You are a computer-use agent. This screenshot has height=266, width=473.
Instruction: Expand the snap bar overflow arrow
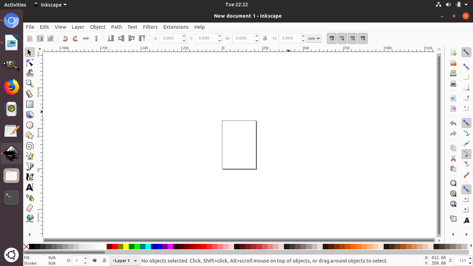(x=466, y=234)
